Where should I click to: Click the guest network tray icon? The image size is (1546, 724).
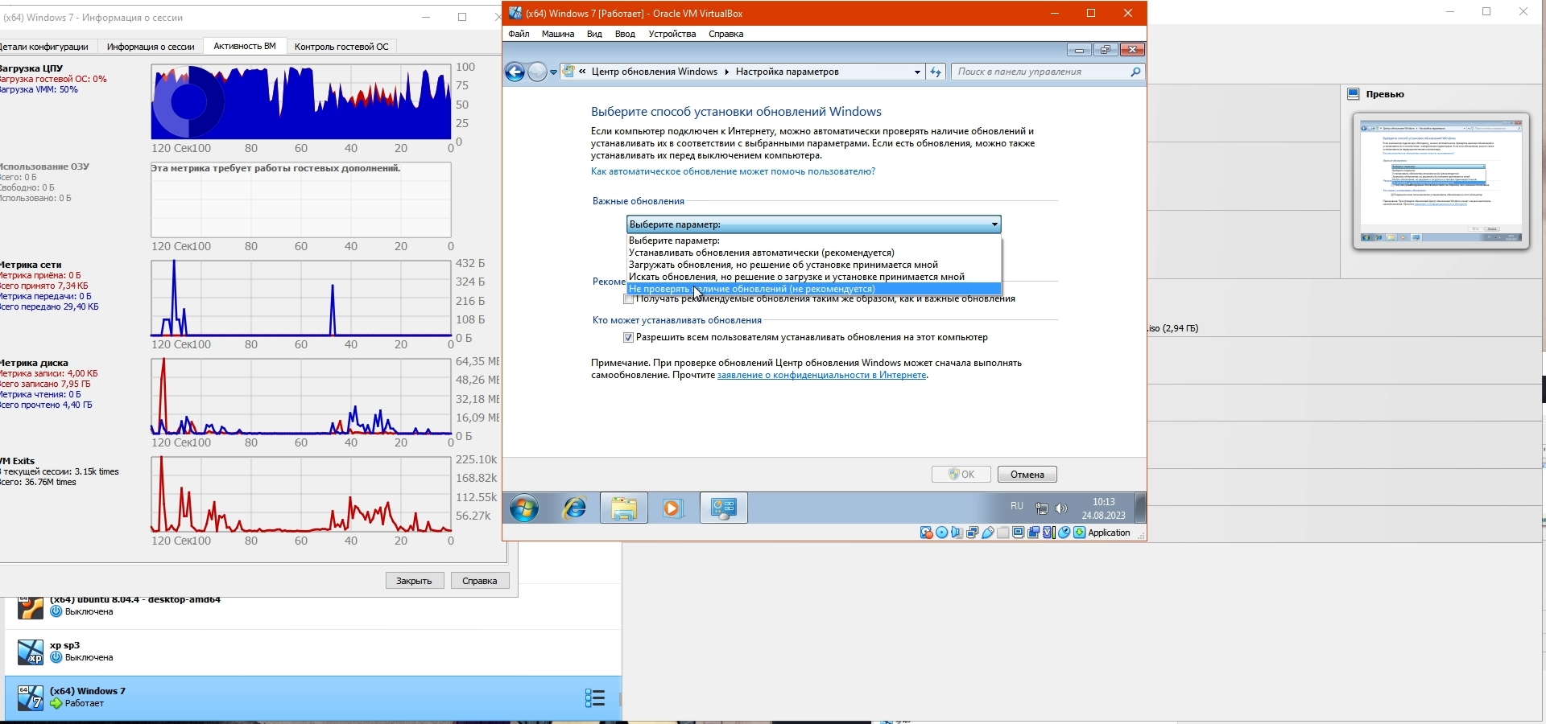1041,508
